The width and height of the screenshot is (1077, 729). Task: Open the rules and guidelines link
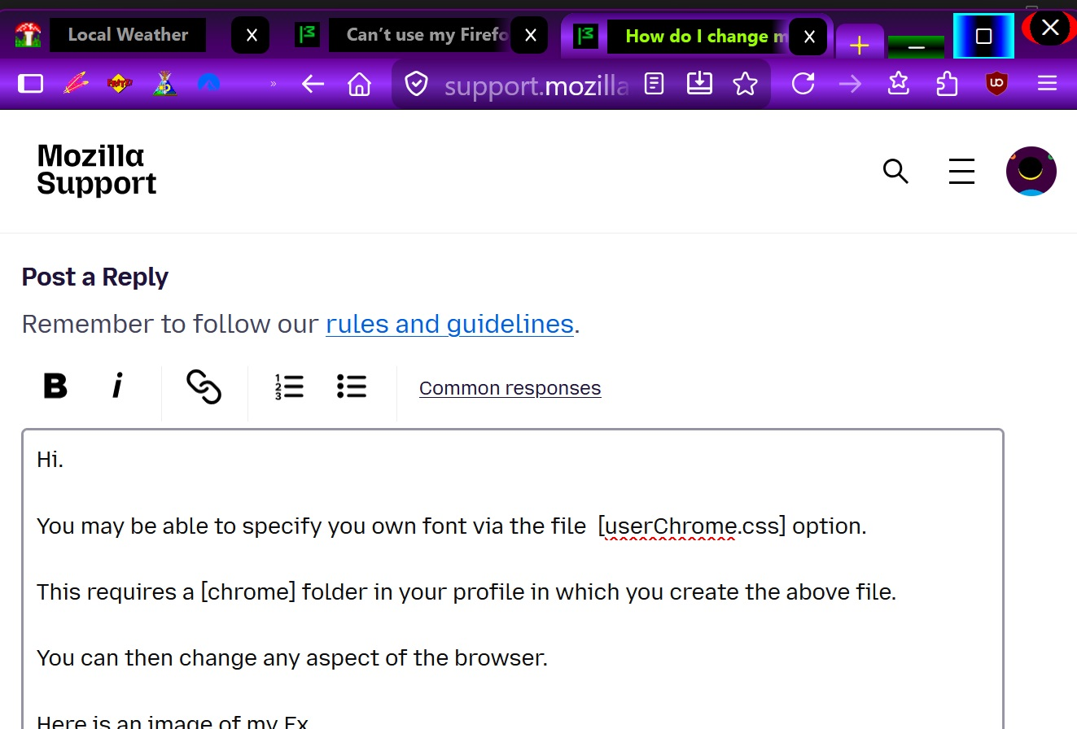450,324
